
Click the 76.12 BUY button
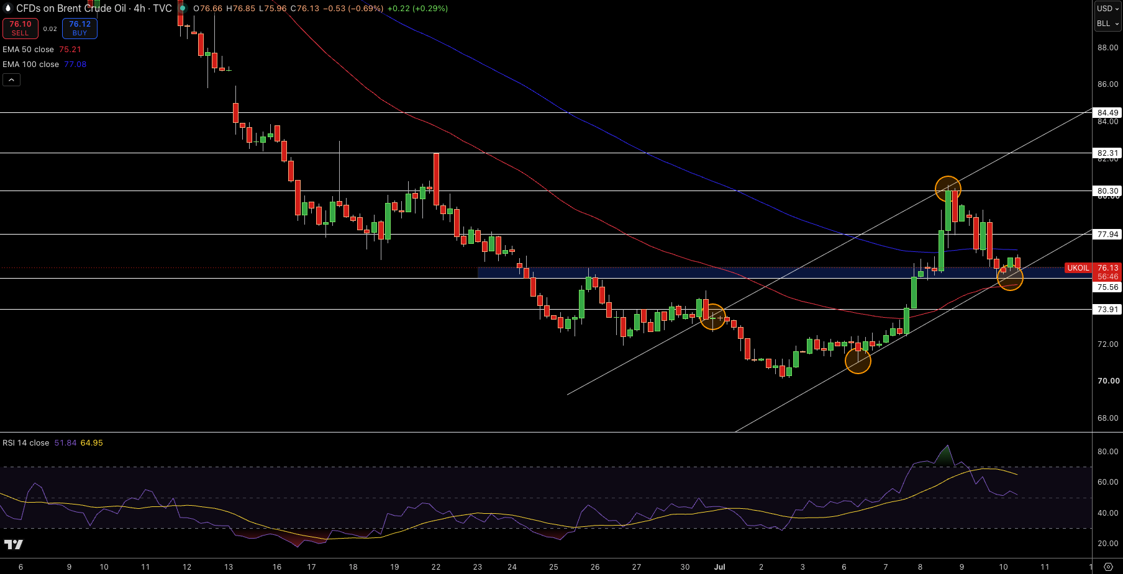pos(80,28)
